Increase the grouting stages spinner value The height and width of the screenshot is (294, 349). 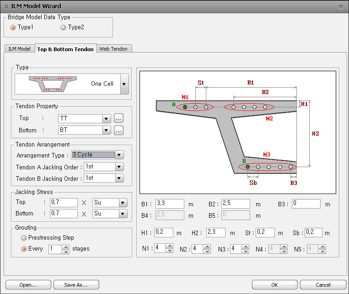(65, 247)
